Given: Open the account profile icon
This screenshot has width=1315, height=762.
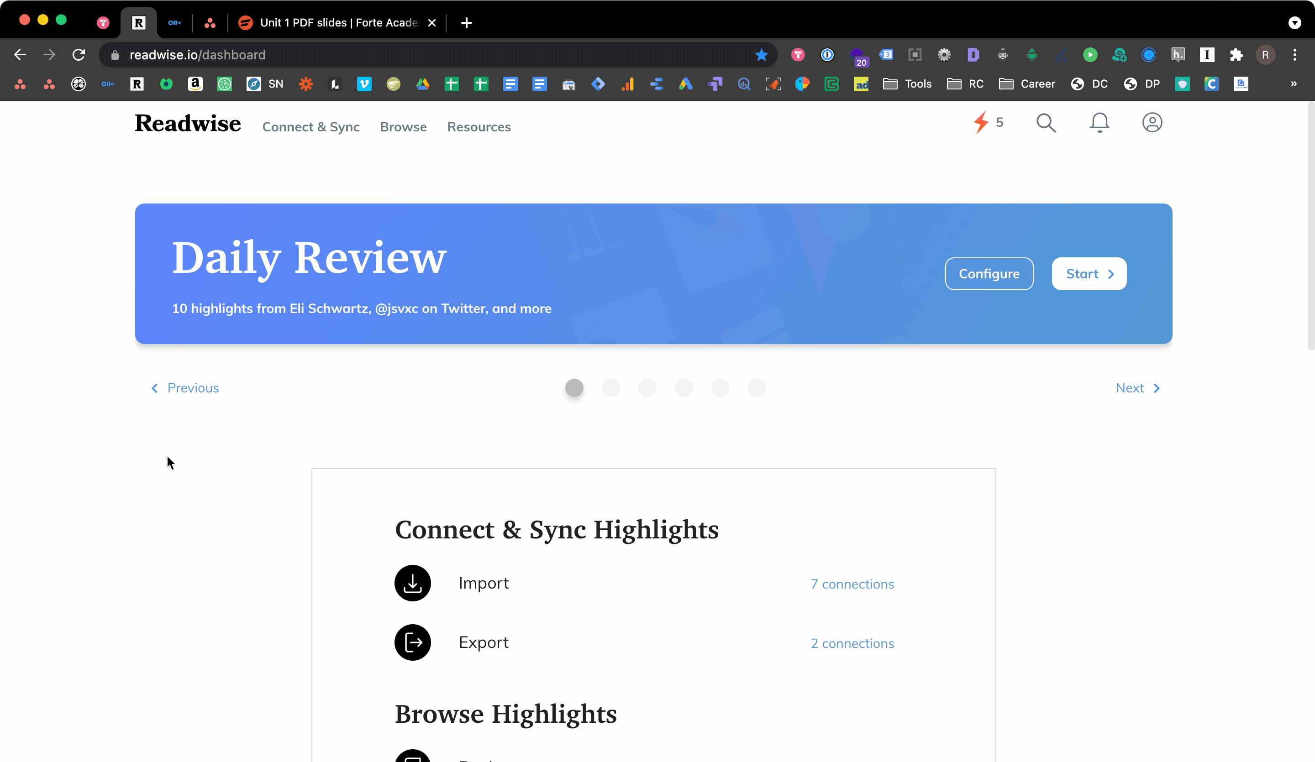Looking at the screenshot, I should tap(1152, 123).
